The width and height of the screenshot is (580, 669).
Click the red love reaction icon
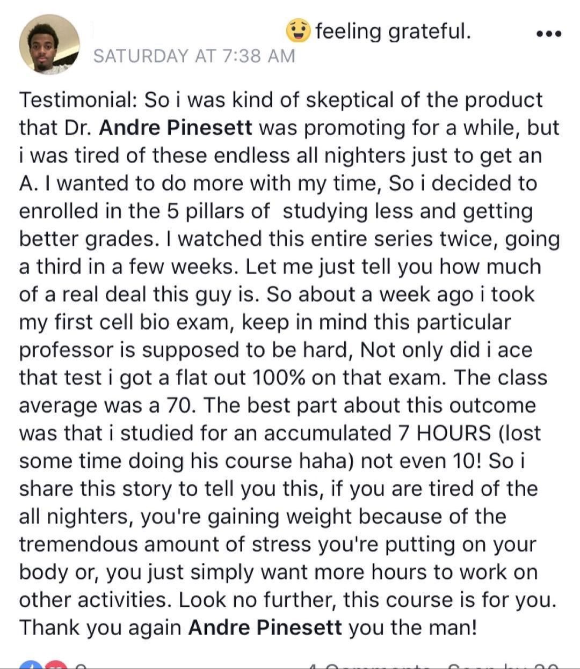click(x=57, y=665)
